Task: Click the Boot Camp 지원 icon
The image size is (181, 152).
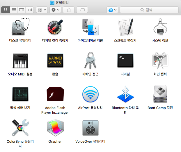Action: (160, 94)
